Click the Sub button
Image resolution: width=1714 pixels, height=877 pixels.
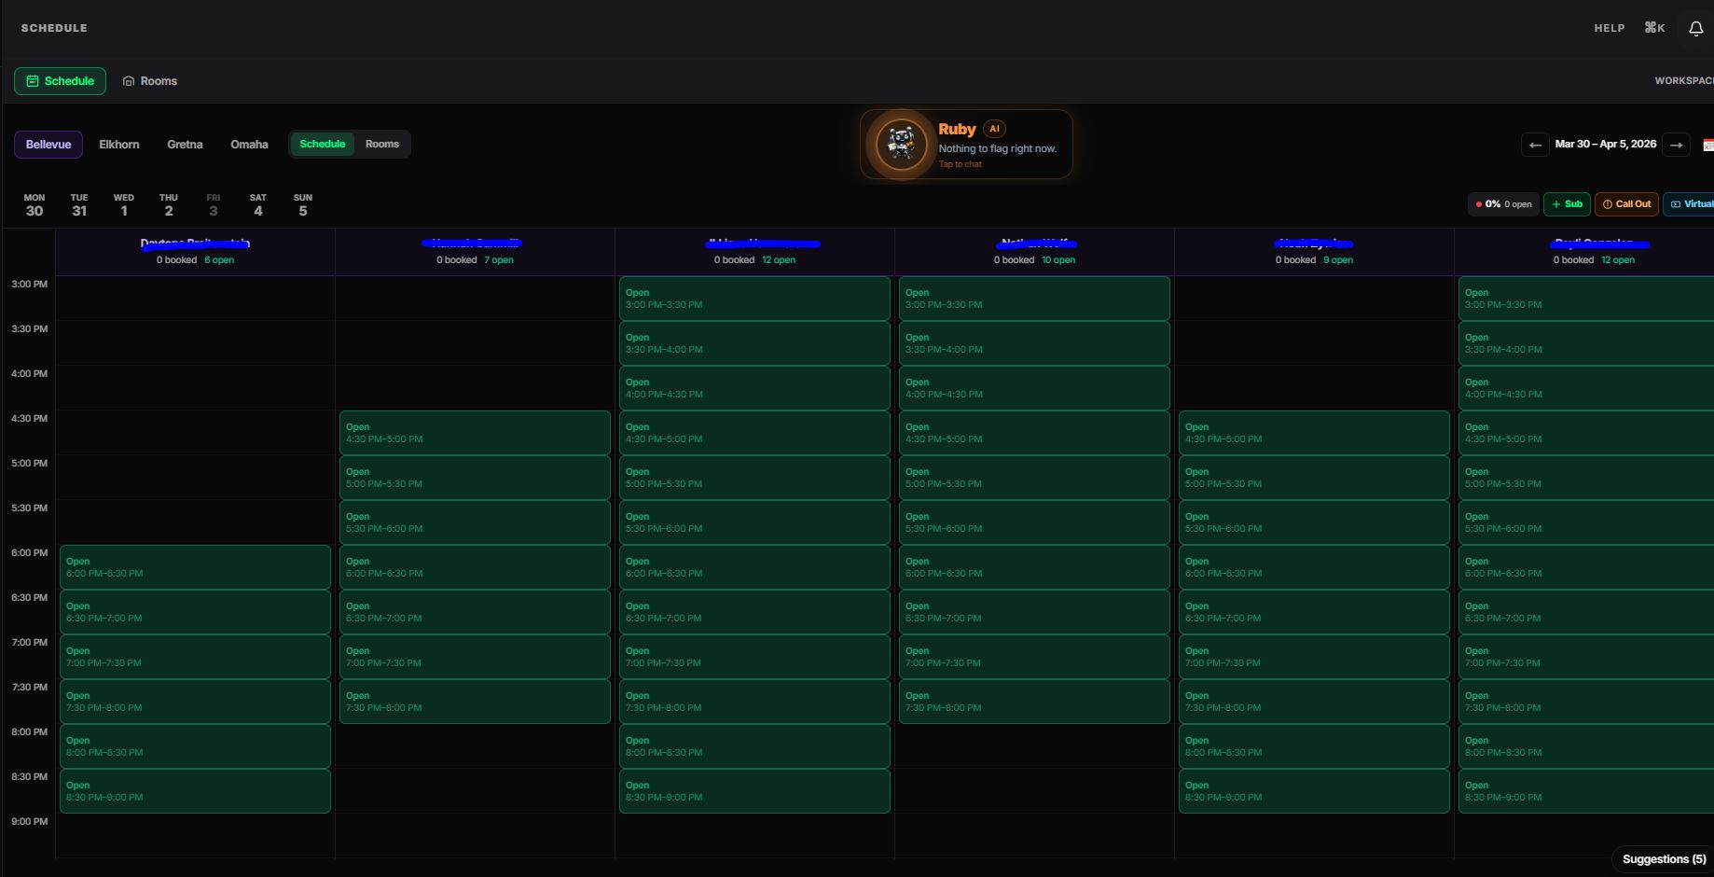1567,203
